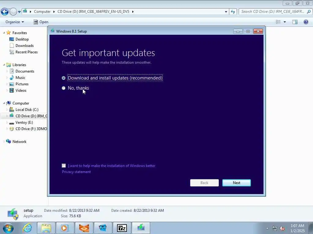Open the Videos library
Image resolution: width=313 pixels, height=234 pixels.
pyautogui.click(x=21, y=90)
